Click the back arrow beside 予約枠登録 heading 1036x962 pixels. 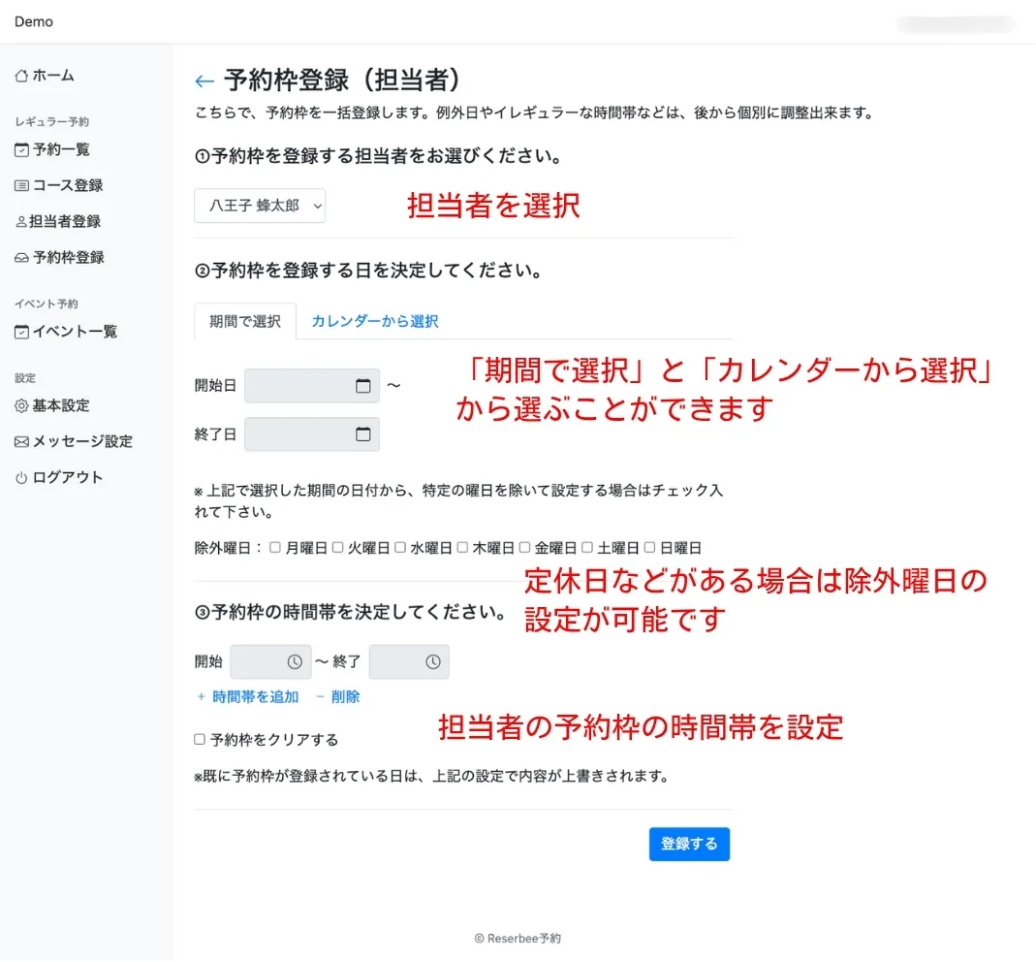tap(204, 81)
